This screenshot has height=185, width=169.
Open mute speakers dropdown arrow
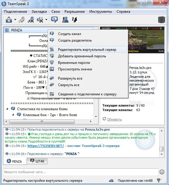point(46,20)
